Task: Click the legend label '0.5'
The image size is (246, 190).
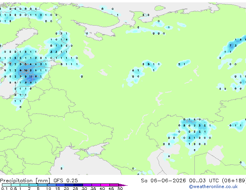Action: pos(14,188)
